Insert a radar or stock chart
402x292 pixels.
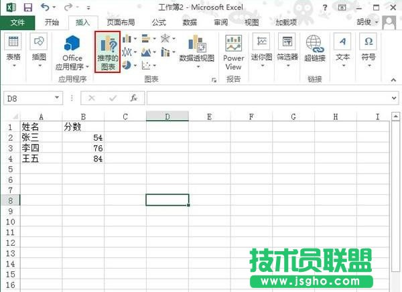coord(165,39)
